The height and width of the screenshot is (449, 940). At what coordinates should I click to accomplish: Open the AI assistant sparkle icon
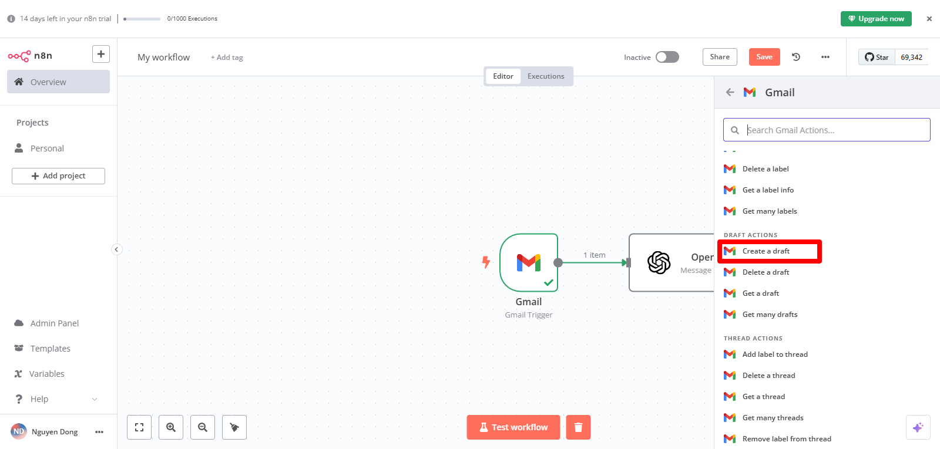(918, 427)
